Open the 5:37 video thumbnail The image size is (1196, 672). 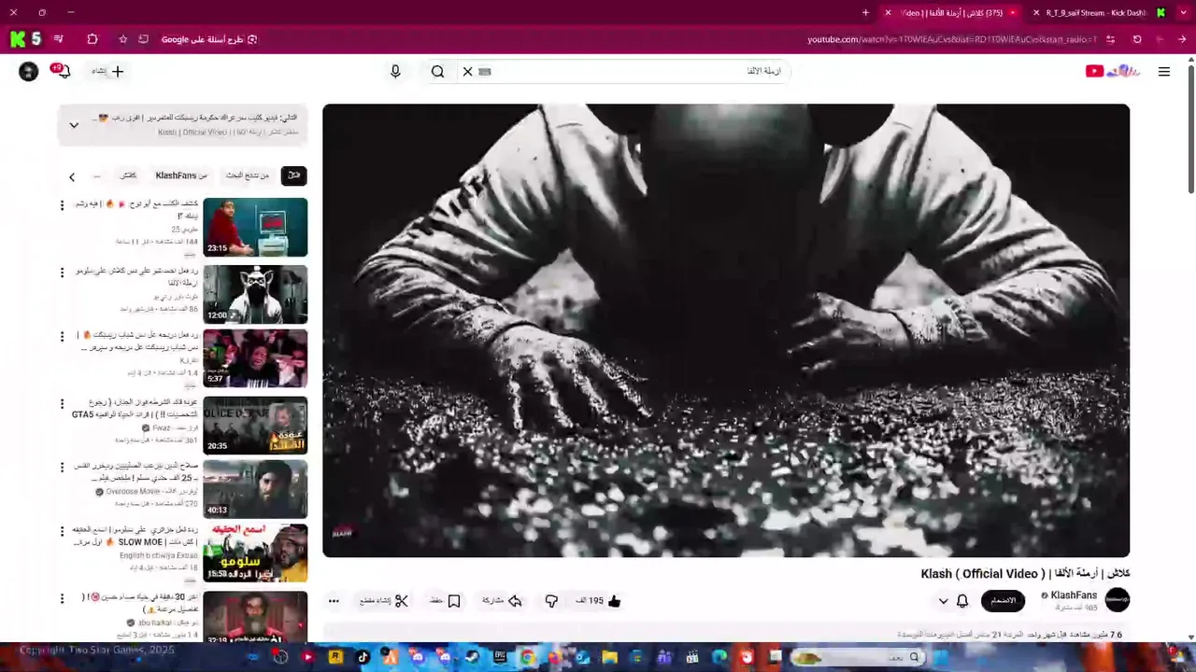pos(255,358)
